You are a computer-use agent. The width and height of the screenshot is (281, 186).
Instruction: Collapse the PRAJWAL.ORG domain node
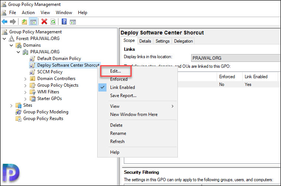point(18,52)
